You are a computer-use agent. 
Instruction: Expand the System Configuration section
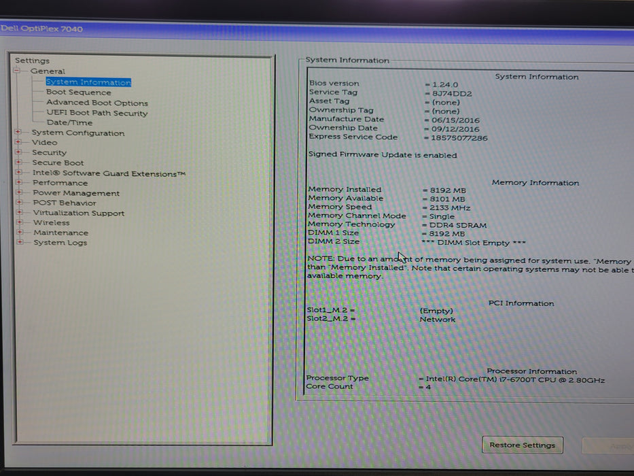(x=18, y=132)
